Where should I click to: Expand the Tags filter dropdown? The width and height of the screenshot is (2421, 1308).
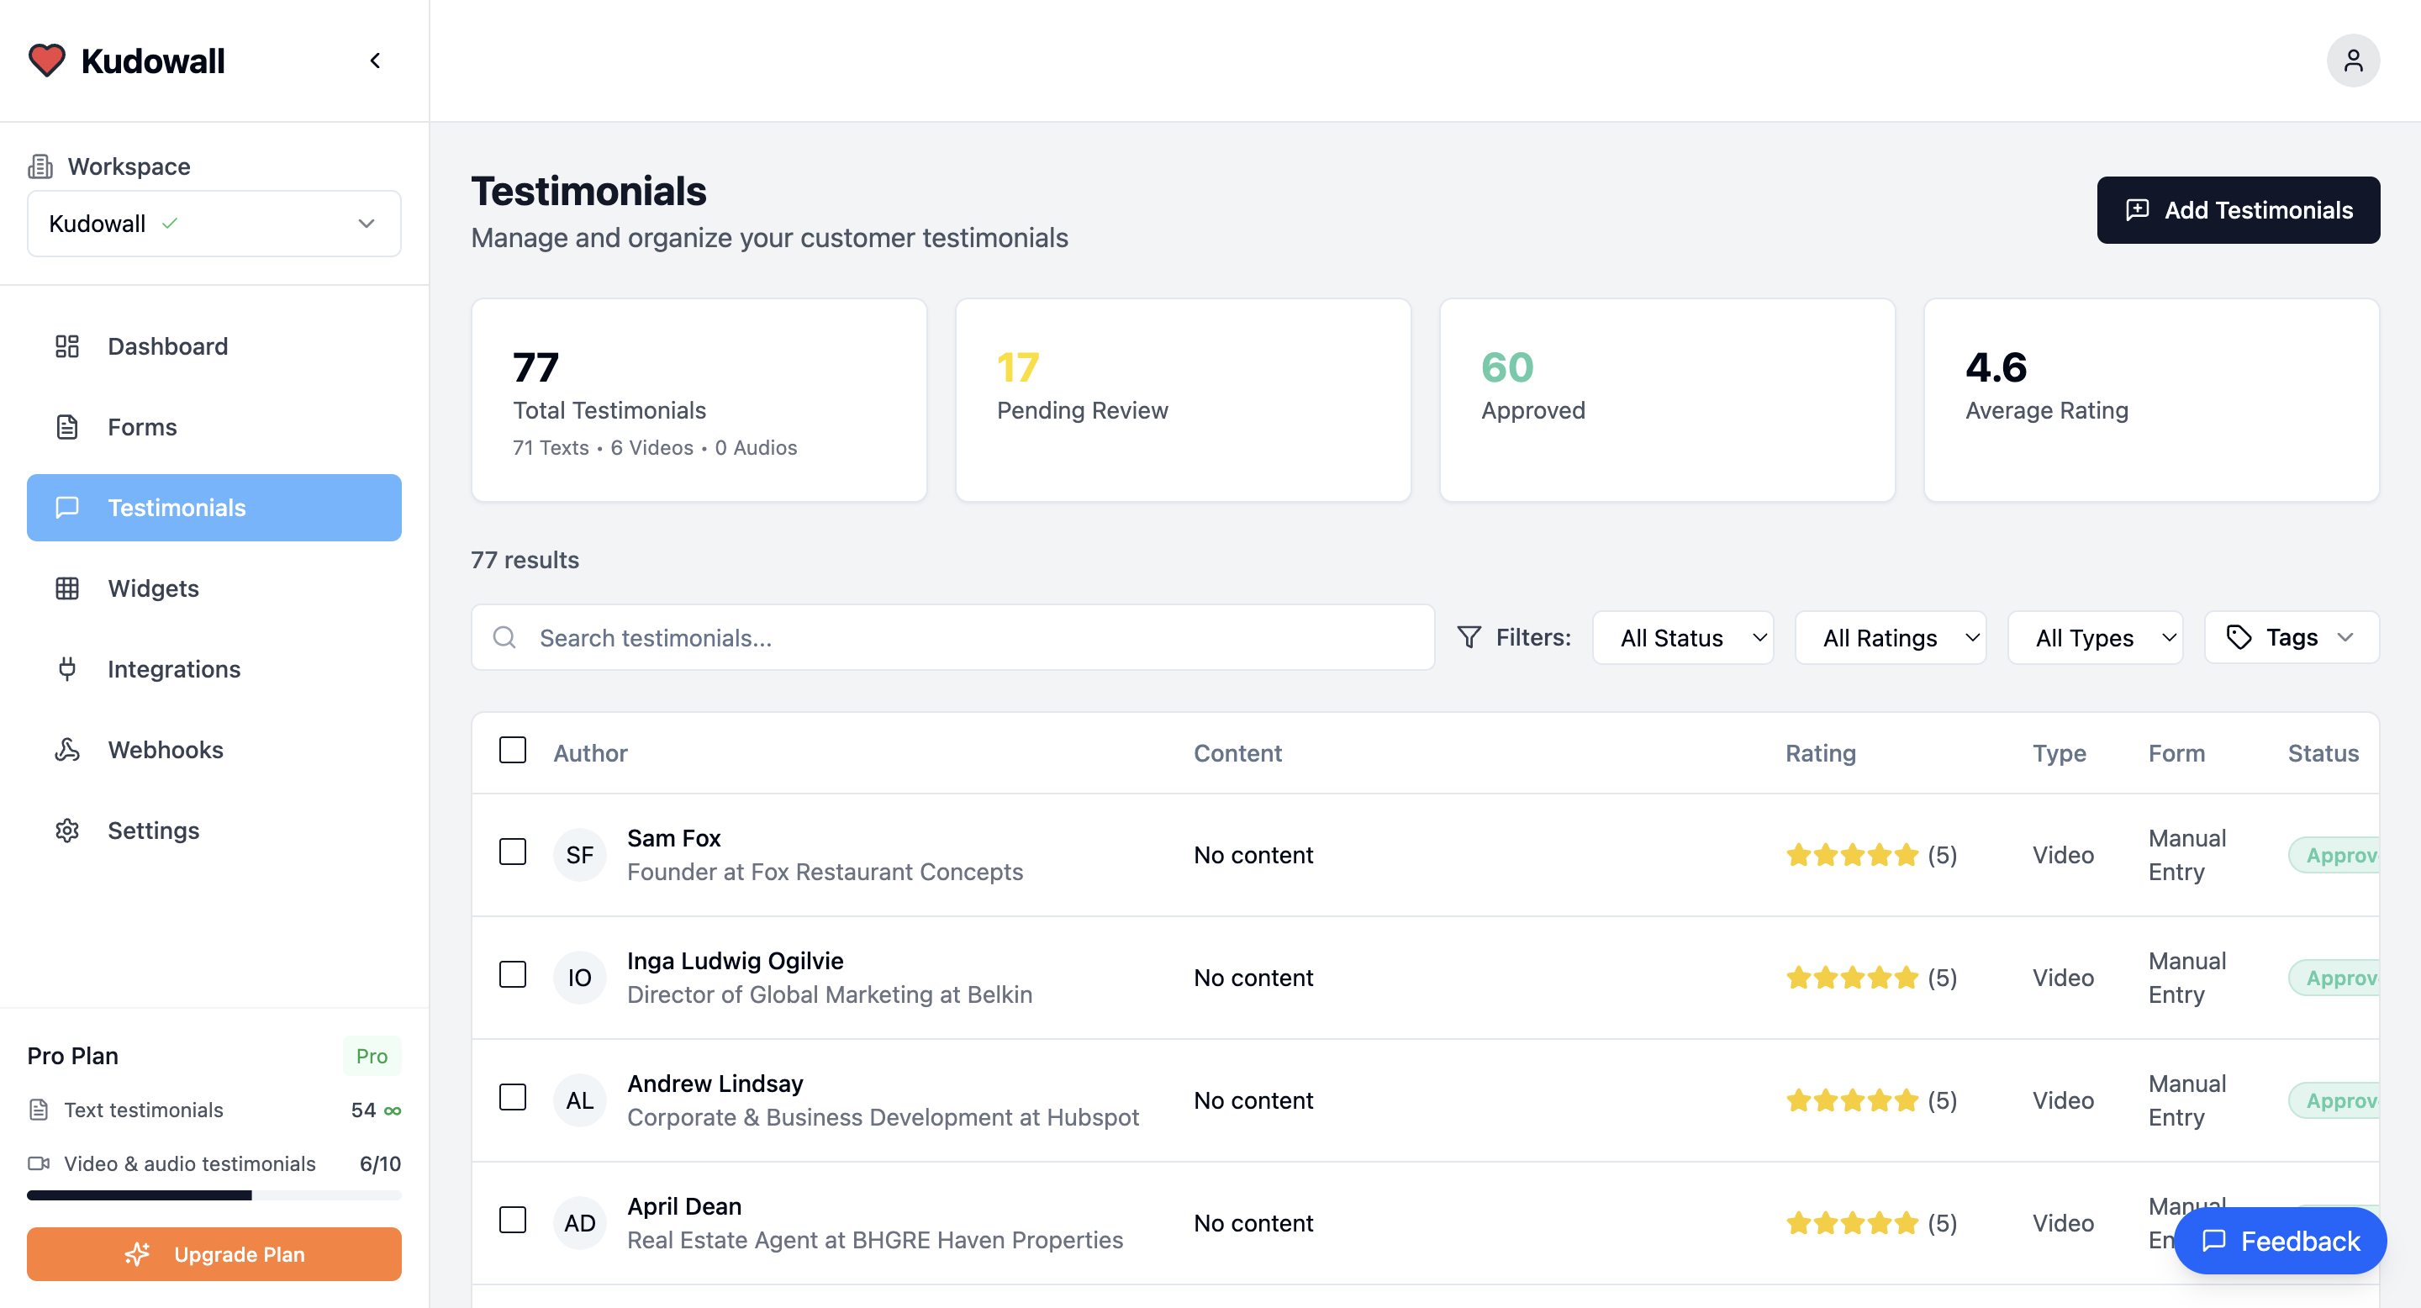[2292, 638]
